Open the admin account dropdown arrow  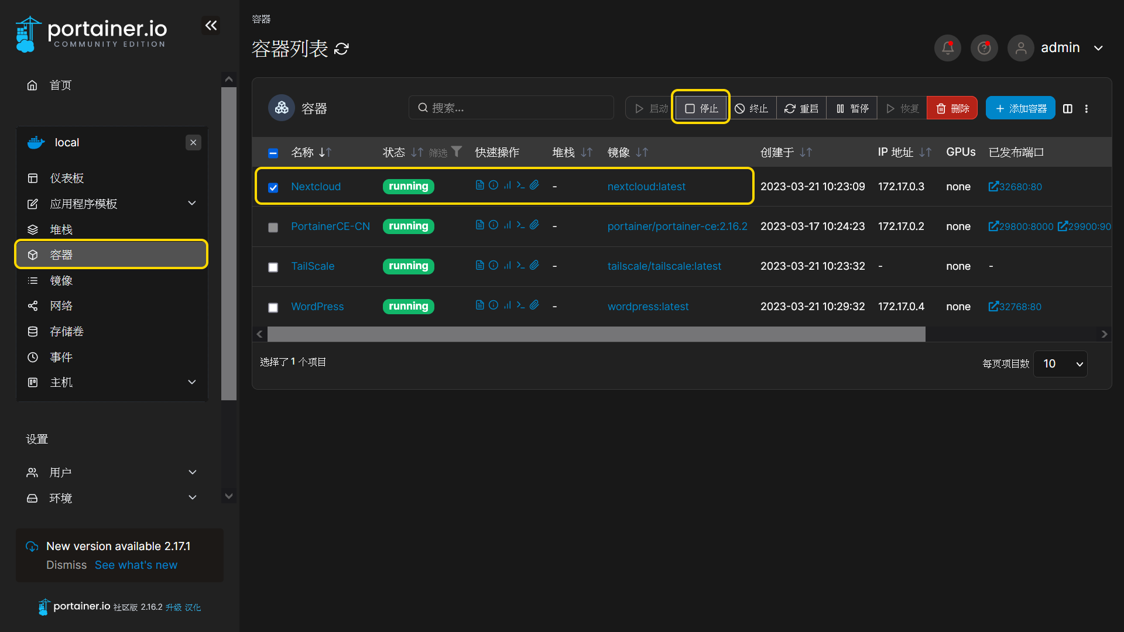[x=1098, y=48]
